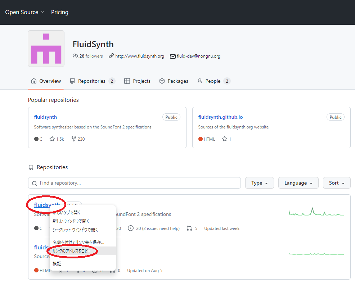Screen dimensions: 355x285
Task: Open the Projects tab
Action: click(137, 81)
